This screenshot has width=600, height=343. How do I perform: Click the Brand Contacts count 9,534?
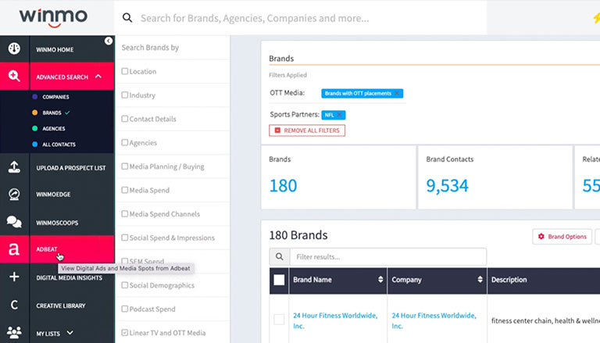click(448, 186)
